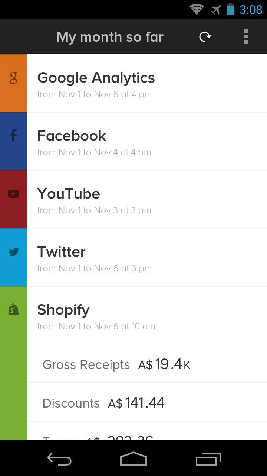Open the recent apps switcher

(208, 459)
